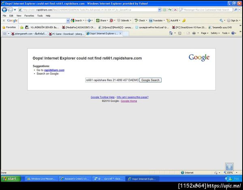
Task: Open [PC] SmackDown VS Raw favorite
Action: (189, 28)
